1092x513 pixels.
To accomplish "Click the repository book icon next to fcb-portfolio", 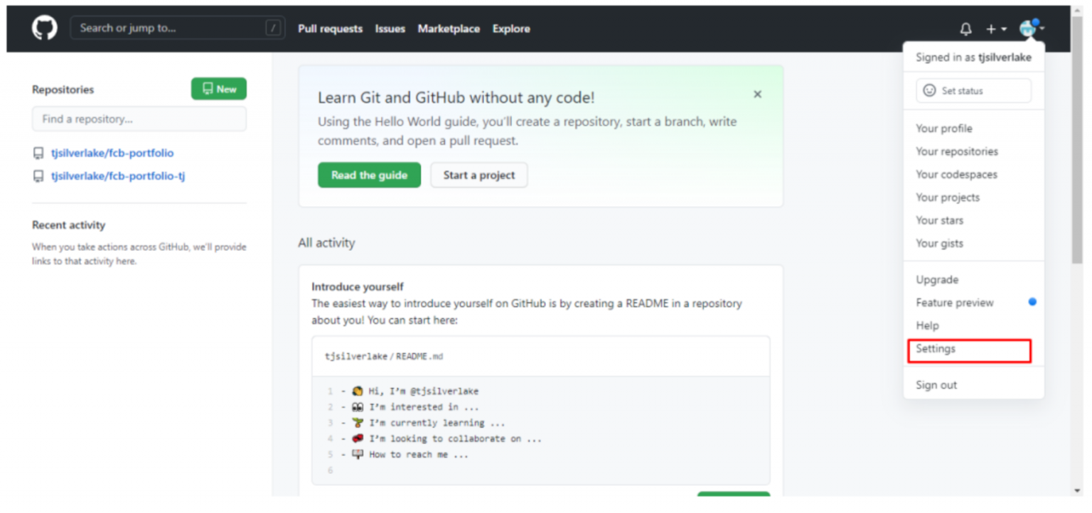I will click(x=38, y=153).
